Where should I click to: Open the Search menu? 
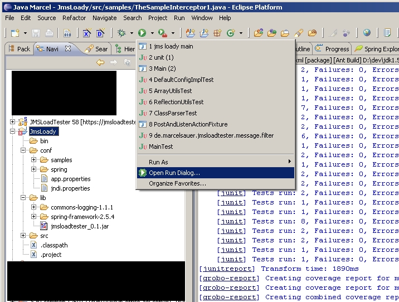pyautogui.click(x=132, y=18)
